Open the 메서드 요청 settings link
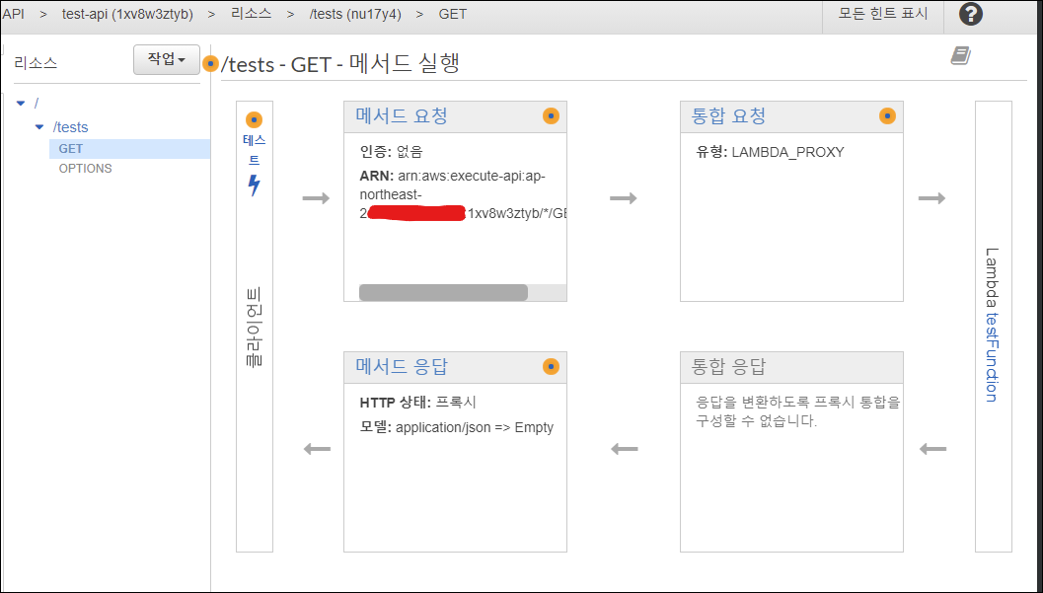Screen dimensions: 1043x593 [402, 116]
